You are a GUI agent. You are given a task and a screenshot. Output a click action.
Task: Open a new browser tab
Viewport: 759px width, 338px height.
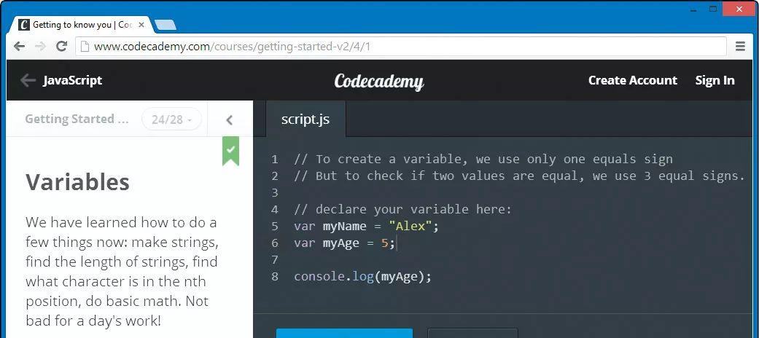pyautogui.click(x=166, y=25)
